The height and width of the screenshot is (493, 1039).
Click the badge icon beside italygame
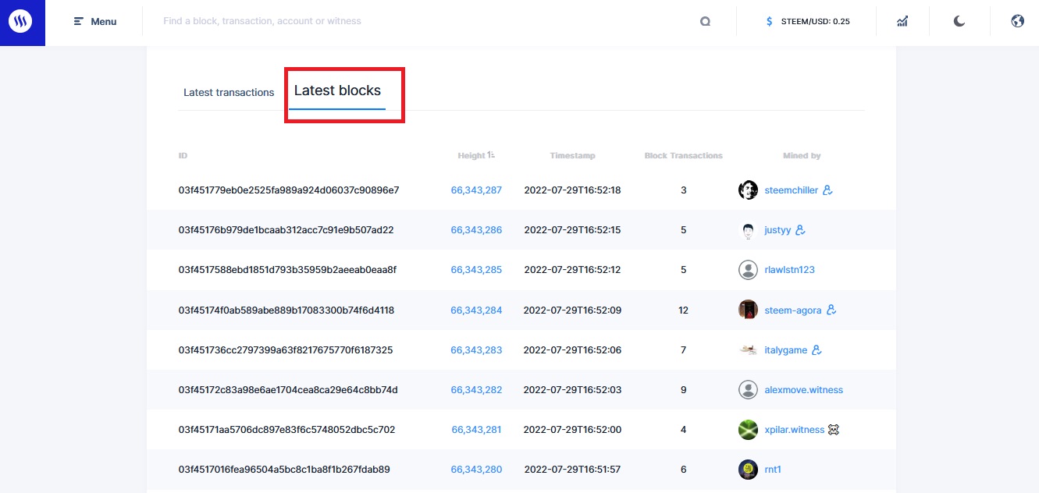[x=817, y=350]
